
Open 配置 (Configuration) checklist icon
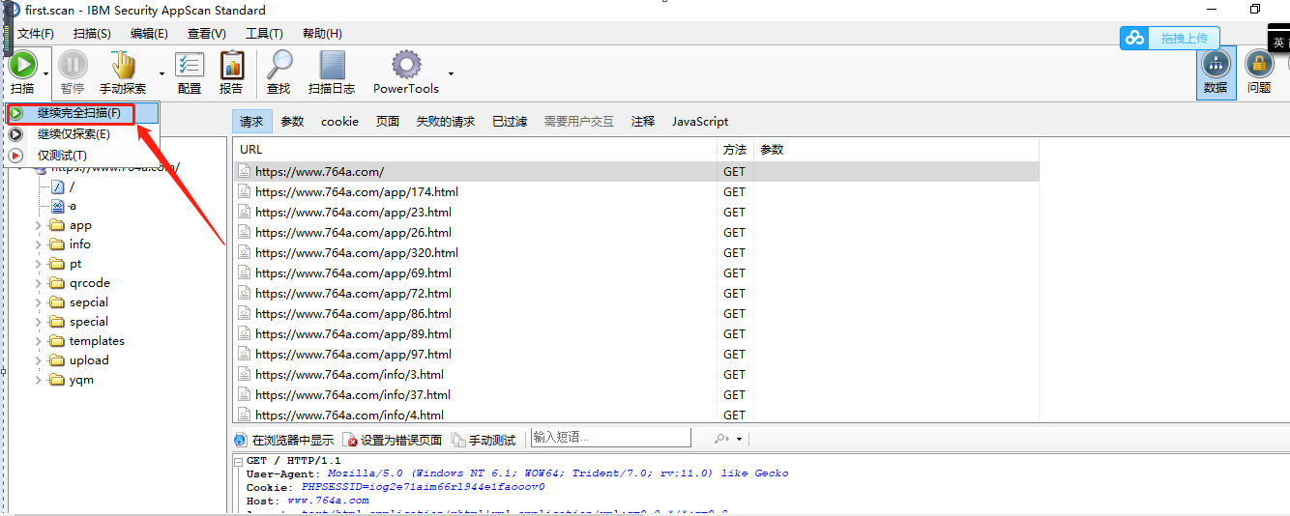(x=190, y=65)
